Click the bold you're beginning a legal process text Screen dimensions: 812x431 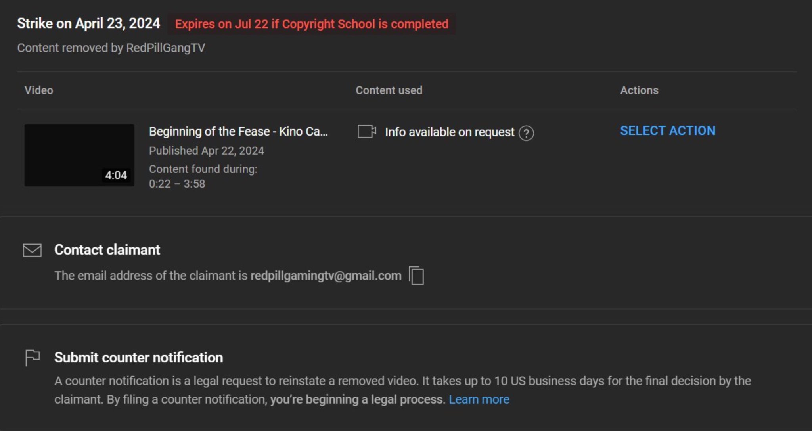(x=358, y=399)
